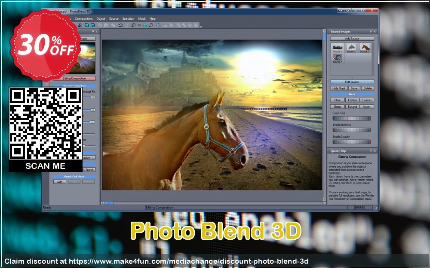430x268 pixels.
Task: Click the Paste toolbar icon
Action: point(106,25)
